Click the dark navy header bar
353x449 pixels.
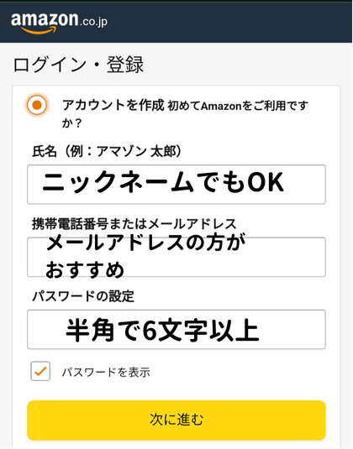point(176,23)
